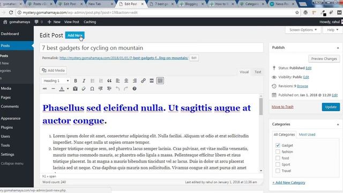
Task: Expand the Help panel
Action: [x=332, y=30]
